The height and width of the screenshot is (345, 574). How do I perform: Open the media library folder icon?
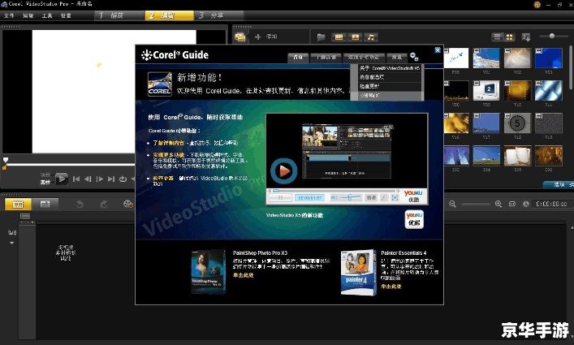click(x=322, y=37)
